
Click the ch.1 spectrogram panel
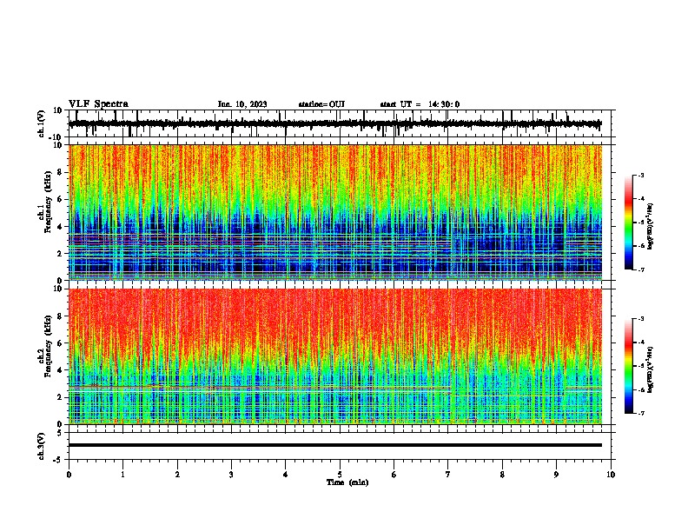(335, 212)
